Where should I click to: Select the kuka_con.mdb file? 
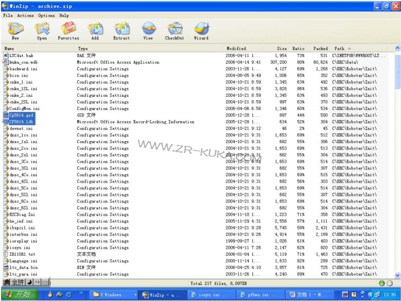(23, 62)
